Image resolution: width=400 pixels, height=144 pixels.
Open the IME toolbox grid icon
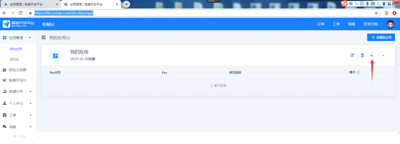389,4
